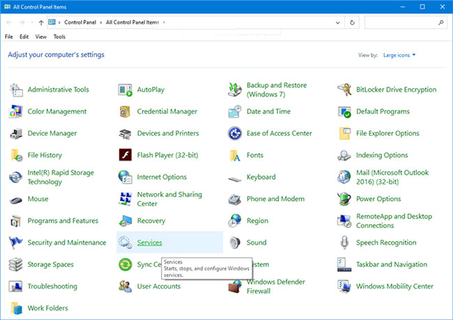The width and height of the screenshot is (453, 320).
Task: Click the Devices and Printers icon
Action: click(x=125, y=134)
